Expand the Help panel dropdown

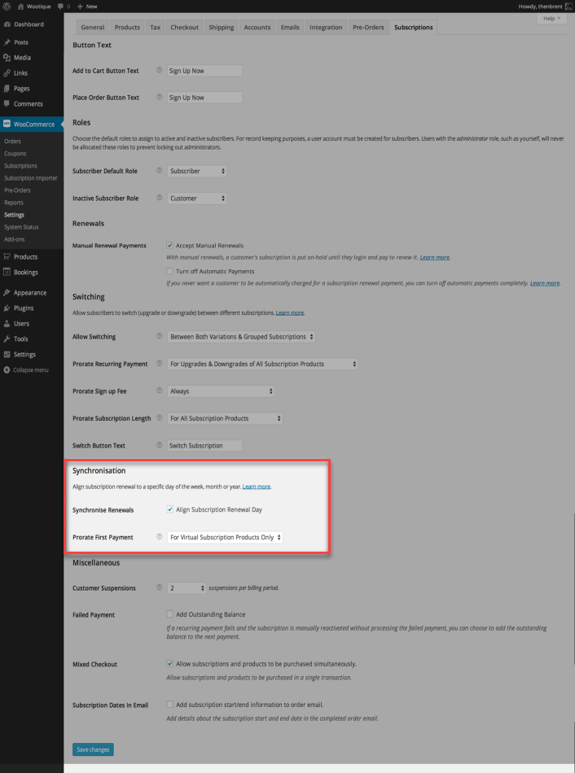[551, 18]
